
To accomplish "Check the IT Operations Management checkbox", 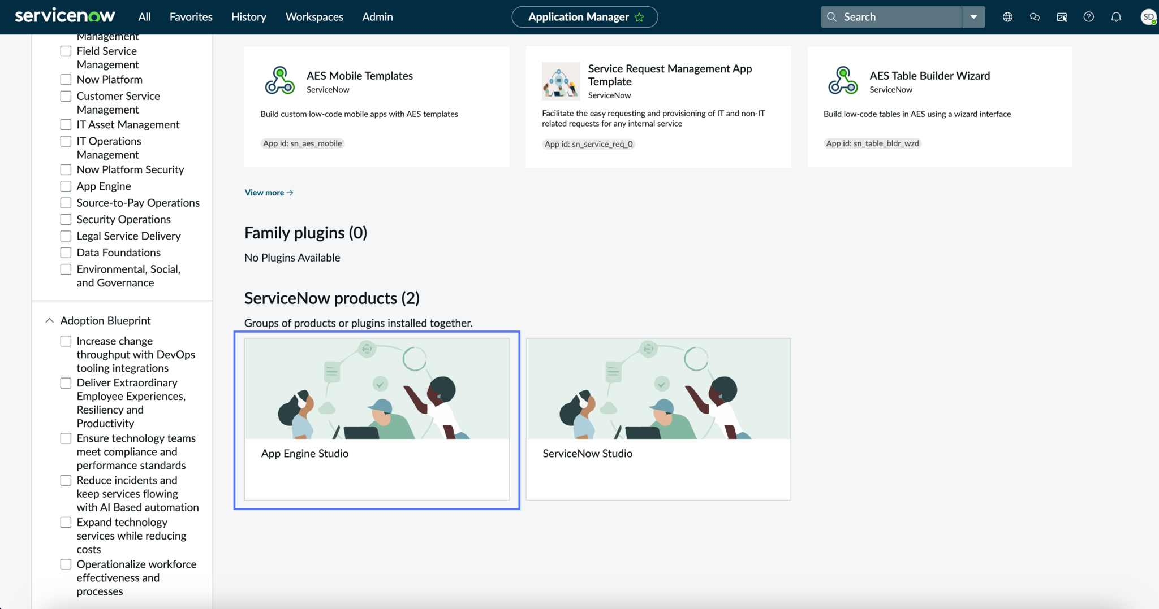I will 66,141.
